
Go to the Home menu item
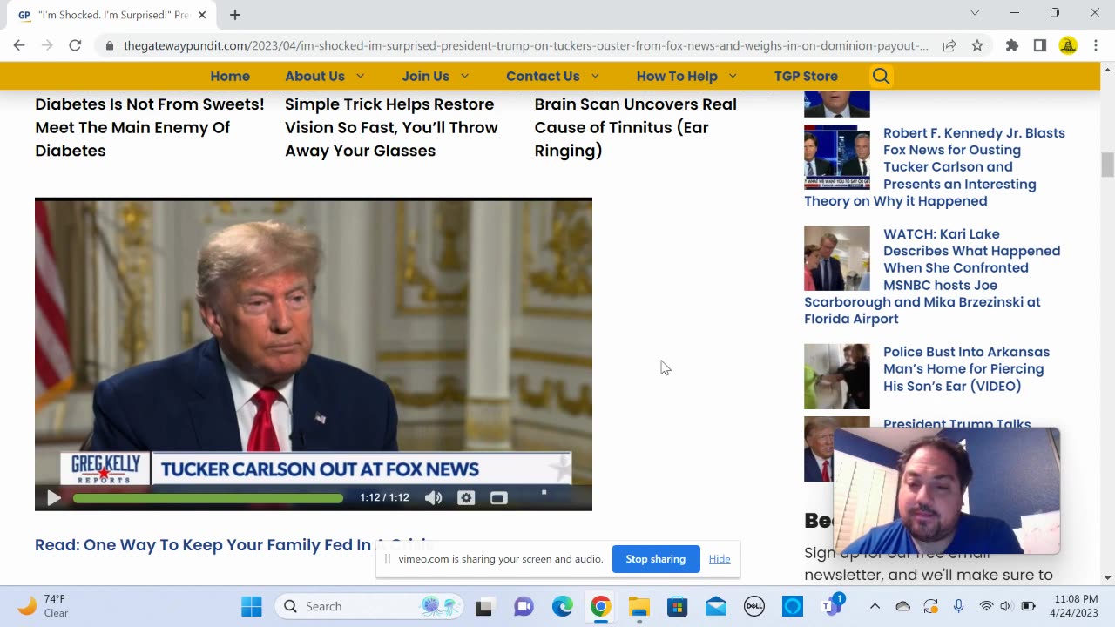(x=230, y=76)
